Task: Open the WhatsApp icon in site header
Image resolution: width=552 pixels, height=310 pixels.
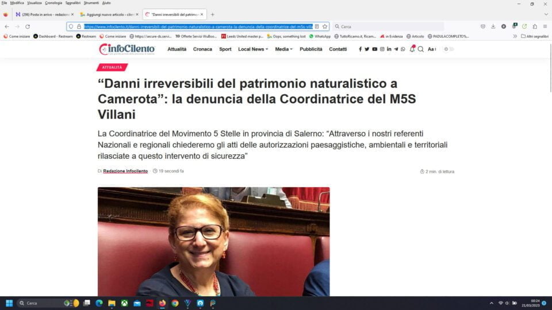Action: point(403,49)
